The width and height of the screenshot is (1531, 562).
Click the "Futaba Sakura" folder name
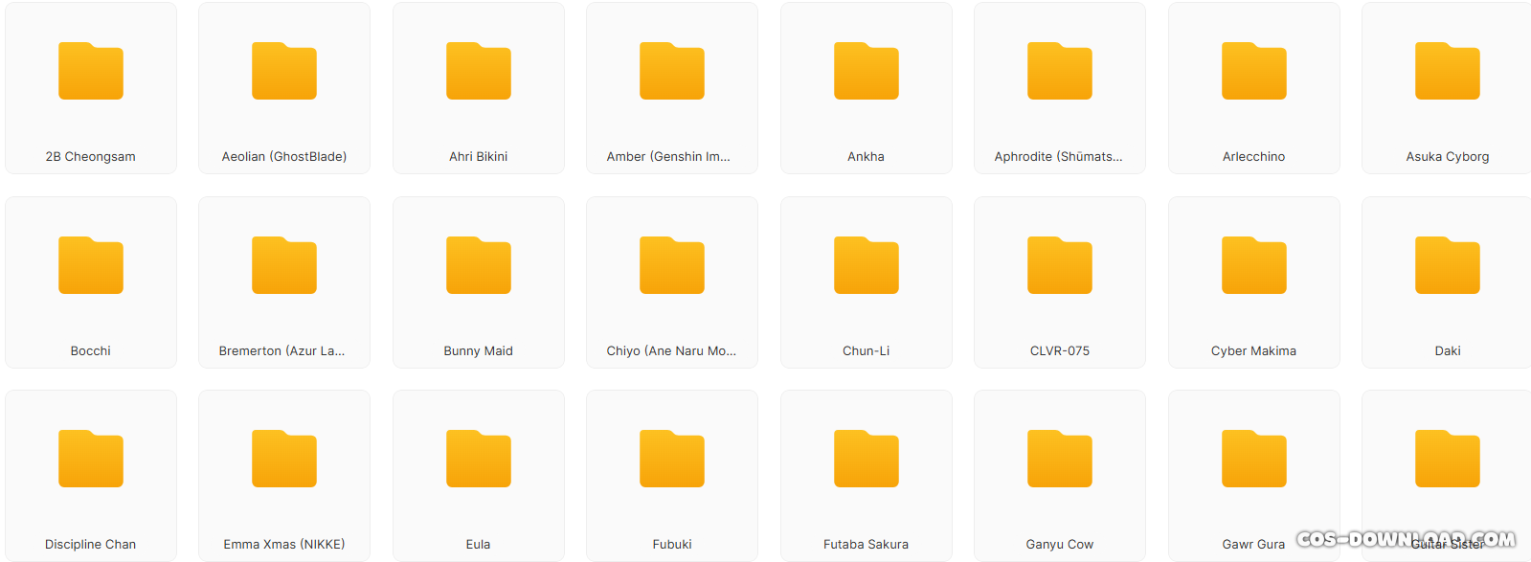[867, 545]
